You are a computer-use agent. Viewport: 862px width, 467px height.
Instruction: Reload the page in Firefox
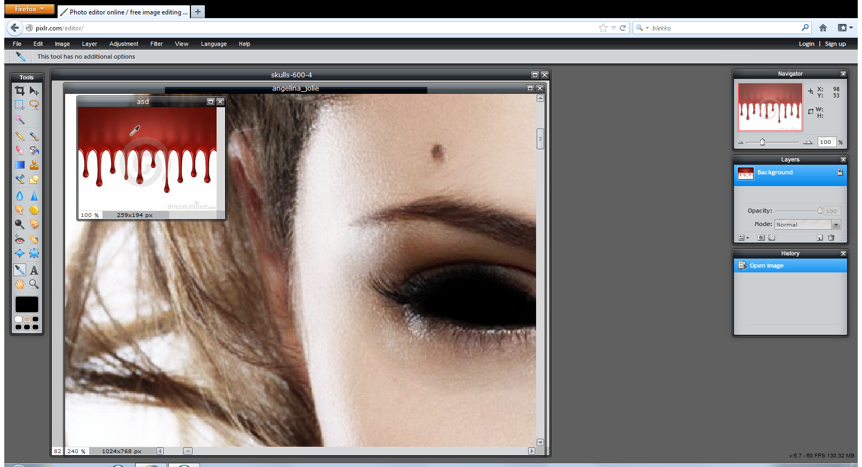click(x=622, y=28)
